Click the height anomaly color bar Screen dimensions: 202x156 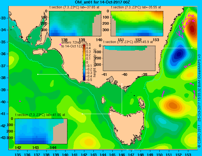pos(84,62)
